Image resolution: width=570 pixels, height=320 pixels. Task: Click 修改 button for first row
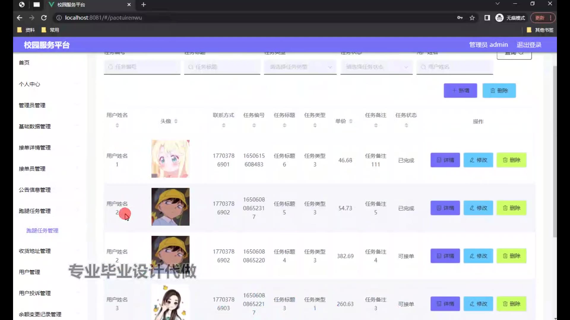pyautogui.click(x=478, y=160)
